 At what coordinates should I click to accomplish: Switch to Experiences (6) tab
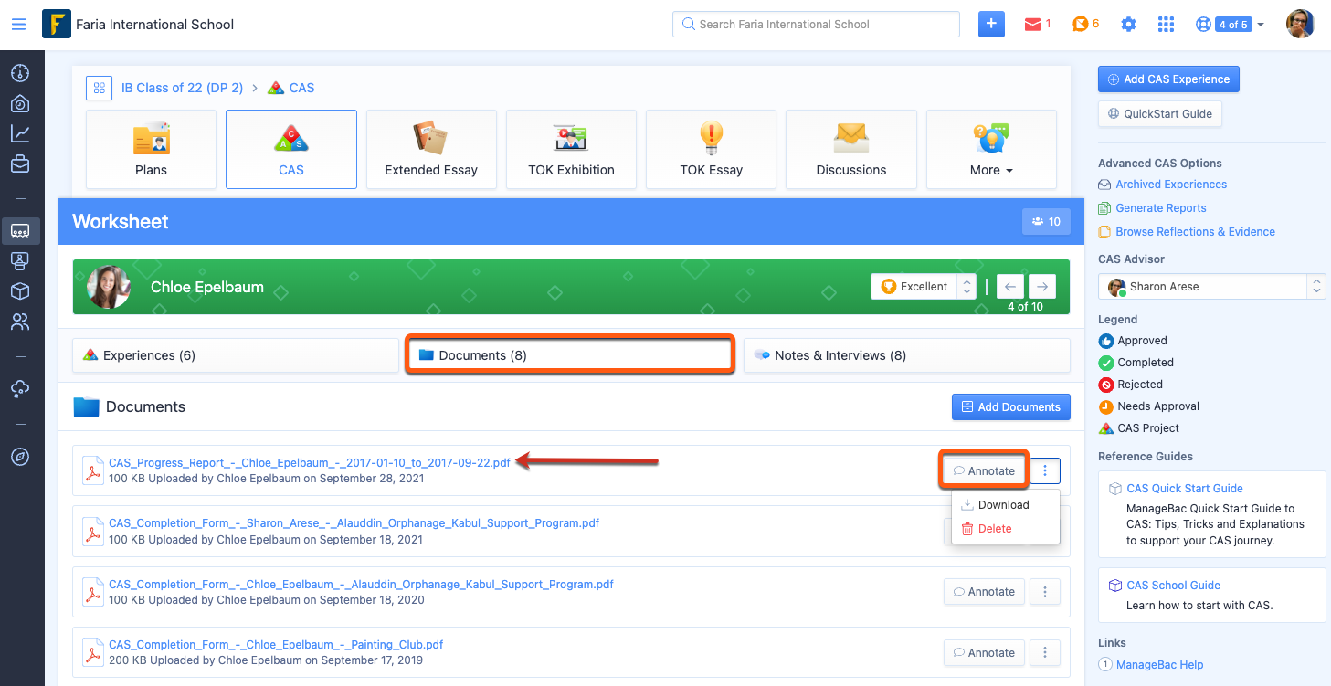click(x=236, y=355)
